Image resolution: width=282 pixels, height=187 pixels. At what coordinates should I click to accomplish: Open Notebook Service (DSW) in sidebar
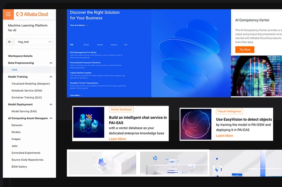click(27, 90)
